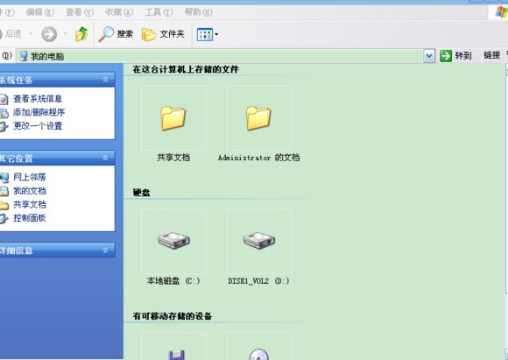Image resolution: width=508 pixels, height=360 pixels.
Task: Expand the address bar dropdown arrow
Action: pos(429,56)
